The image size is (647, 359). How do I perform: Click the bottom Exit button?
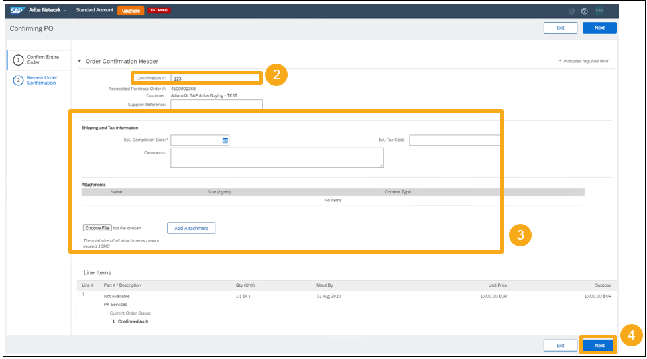click(x=560, y=345)
